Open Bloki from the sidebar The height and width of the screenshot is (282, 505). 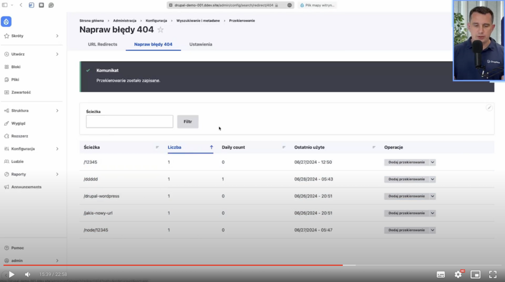16,67
